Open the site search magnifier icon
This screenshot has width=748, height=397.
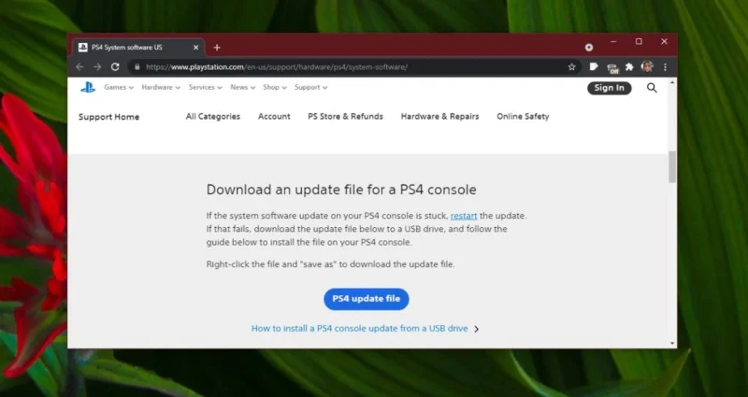coord(652,88)
